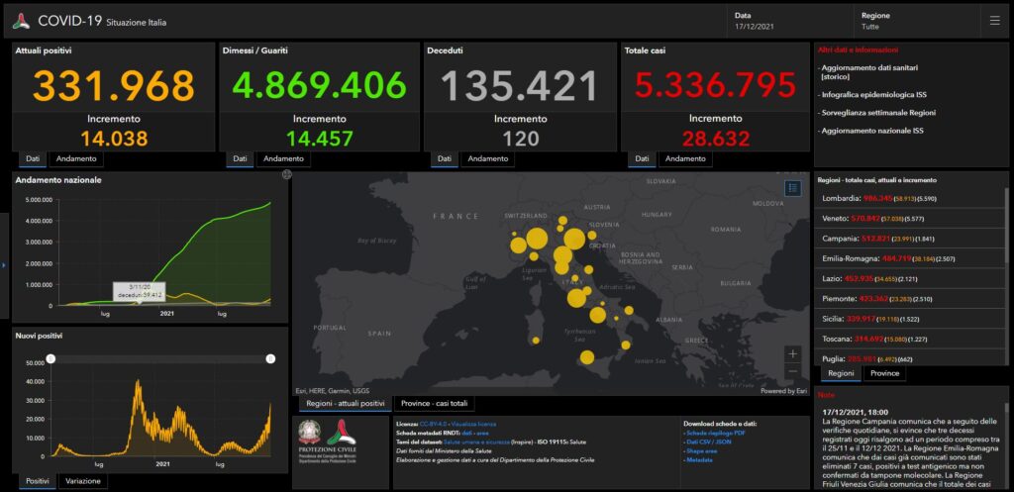This screenshot has width=1014, height=492.
Task: Open the hamburger menu in the header
Action: (x=994, y=20)
